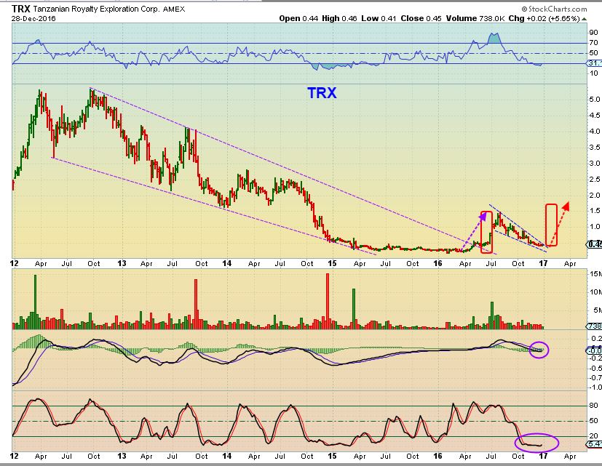This screenshot has height=466, width=602.
Task: Click the current stochastic value tag 5.4
Action: click(594, 444)
